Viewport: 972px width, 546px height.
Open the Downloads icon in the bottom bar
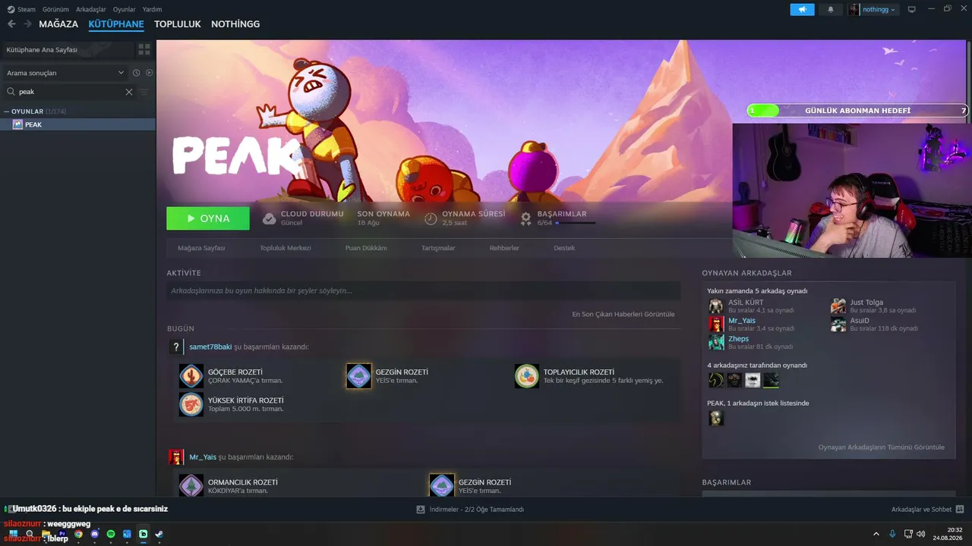[x=421, y=510]
